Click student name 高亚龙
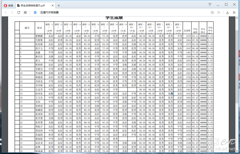Viewport: 240px width, 154px height. (x=39, y=143)
